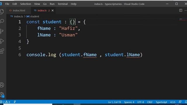Image resolution: width=187 pixels, height=105 pixels.
Task: Click the "Usman" string on line 3
Action: pos(68,35)
